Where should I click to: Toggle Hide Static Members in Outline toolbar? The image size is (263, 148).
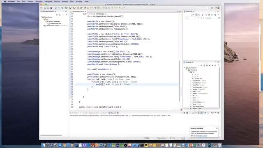[210, 65]
